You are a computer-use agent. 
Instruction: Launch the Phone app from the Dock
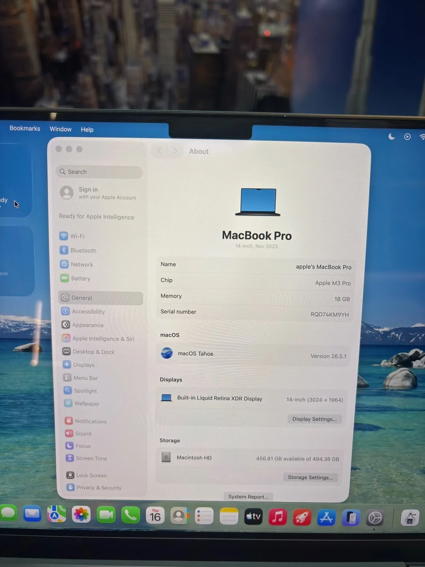tap(131, 515)
